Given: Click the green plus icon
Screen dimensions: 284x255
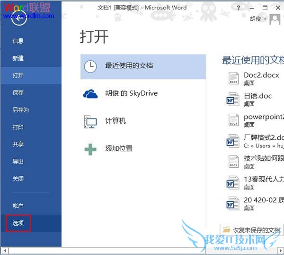Looking at the screenshot, I should coord(90,149).
